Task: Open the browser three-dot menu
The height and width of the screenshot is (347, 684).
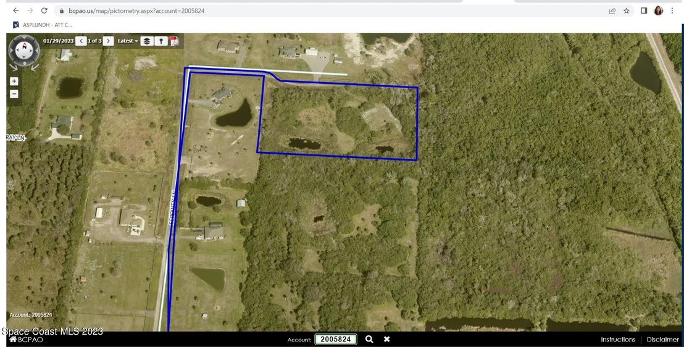Action: [x=672, y=10]
